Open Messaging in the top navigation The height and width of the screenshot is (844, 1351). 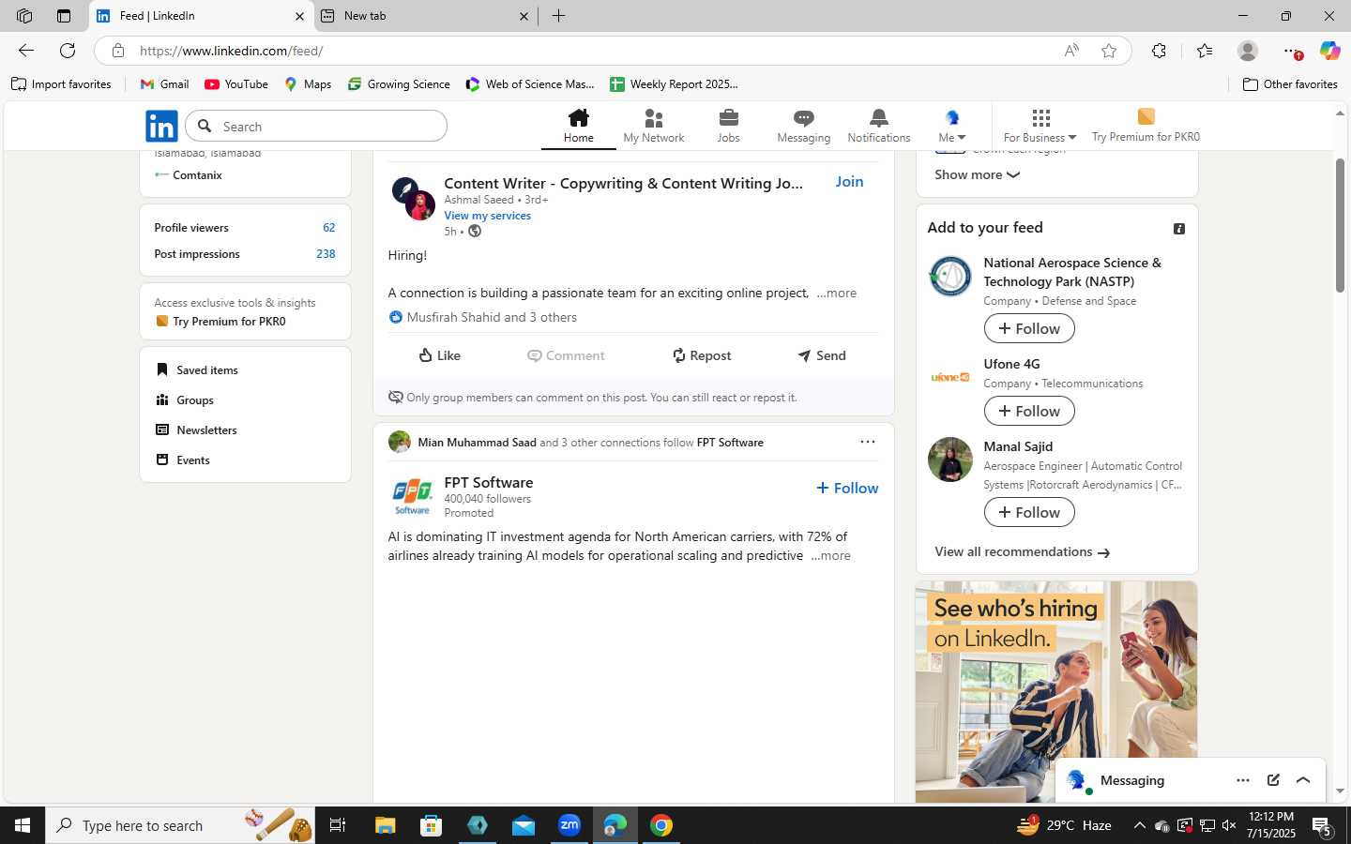(x=803, y=126)
